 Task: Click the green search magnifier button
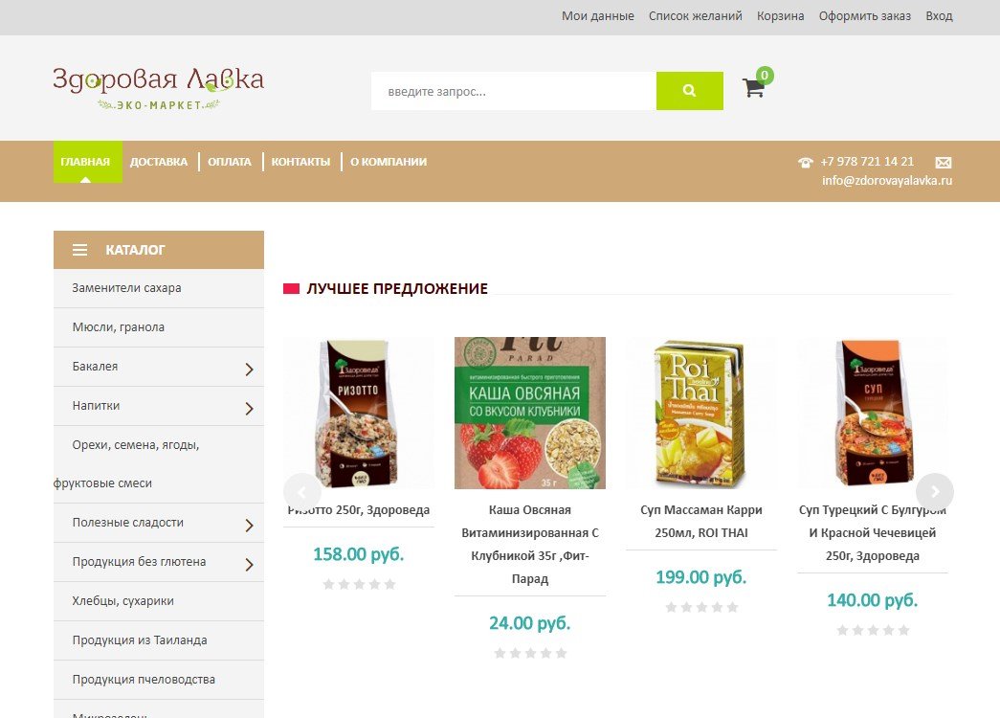689,91
